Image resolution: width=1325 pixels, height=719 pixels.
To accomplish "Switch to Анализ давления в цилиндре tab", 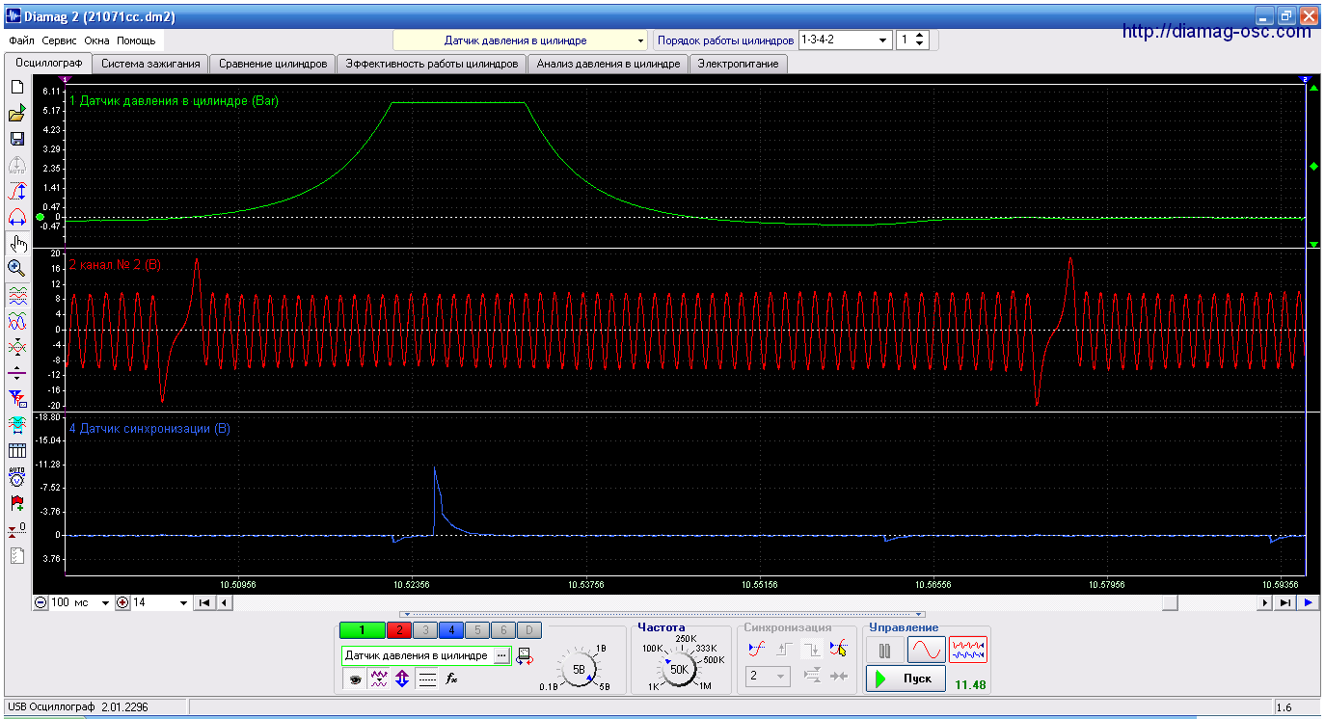I will click(x=608, y=64).
